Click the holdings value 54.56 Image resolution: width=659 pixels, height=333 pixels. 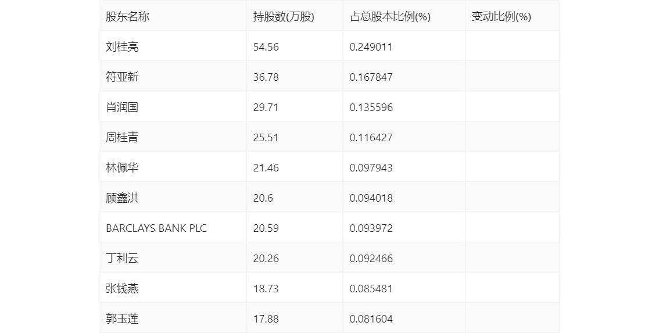[x=266, y=46]
